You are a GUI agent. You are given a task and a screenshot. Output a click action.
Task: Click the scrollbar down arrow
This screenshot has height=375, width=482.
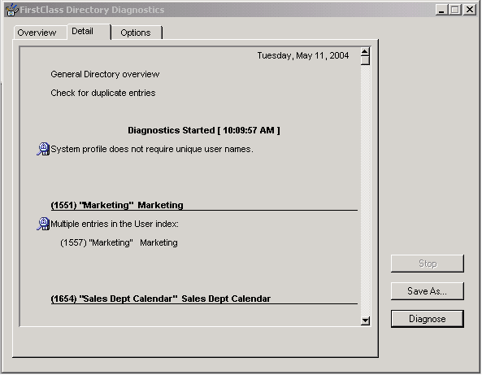coord(365,320)
